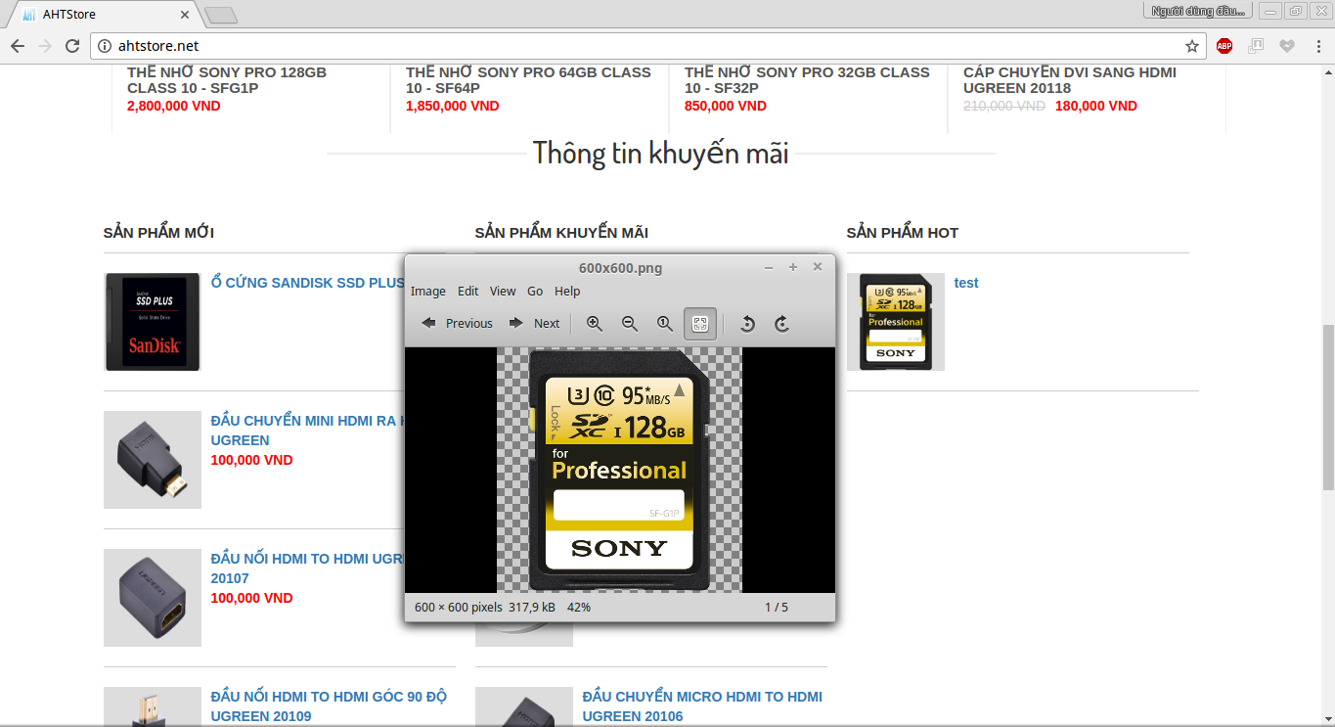Open the View menu in viewer
1335x727 pixels.
(x=503, y=291)
